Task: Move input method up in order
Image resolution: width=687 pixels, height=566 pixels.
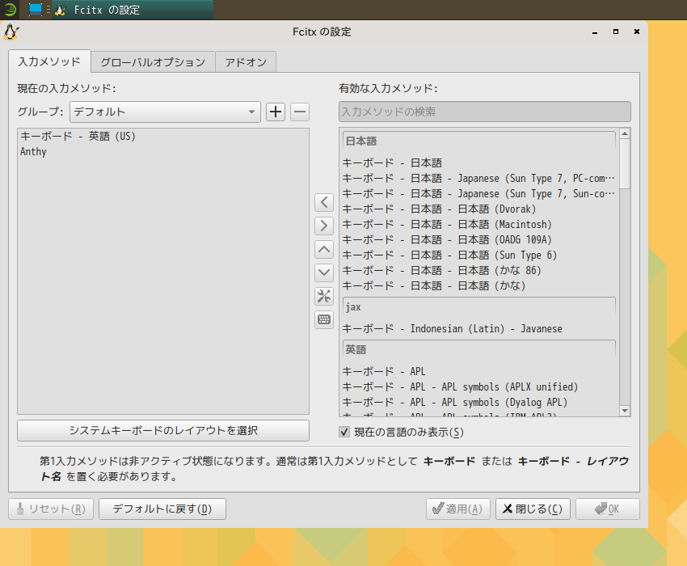Action: (x=324, y=250)
